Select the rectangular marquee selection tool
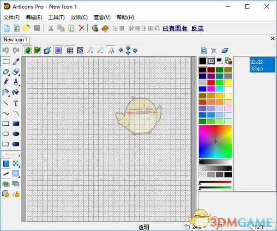This screenshot has height=231, width=277. pos(6,62)
